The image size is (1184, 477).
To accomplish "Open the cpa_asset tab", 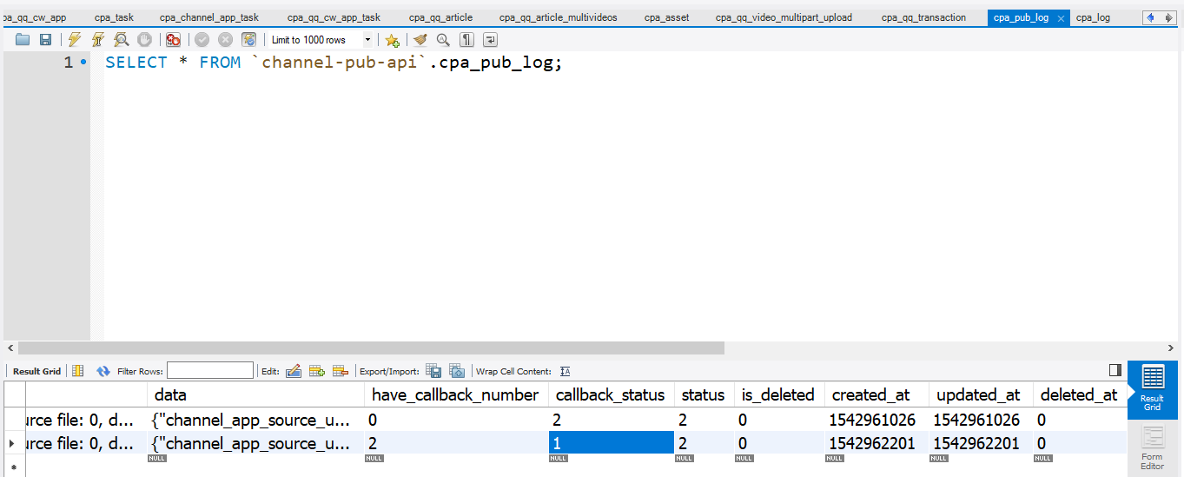I will [x=666, y=17].
